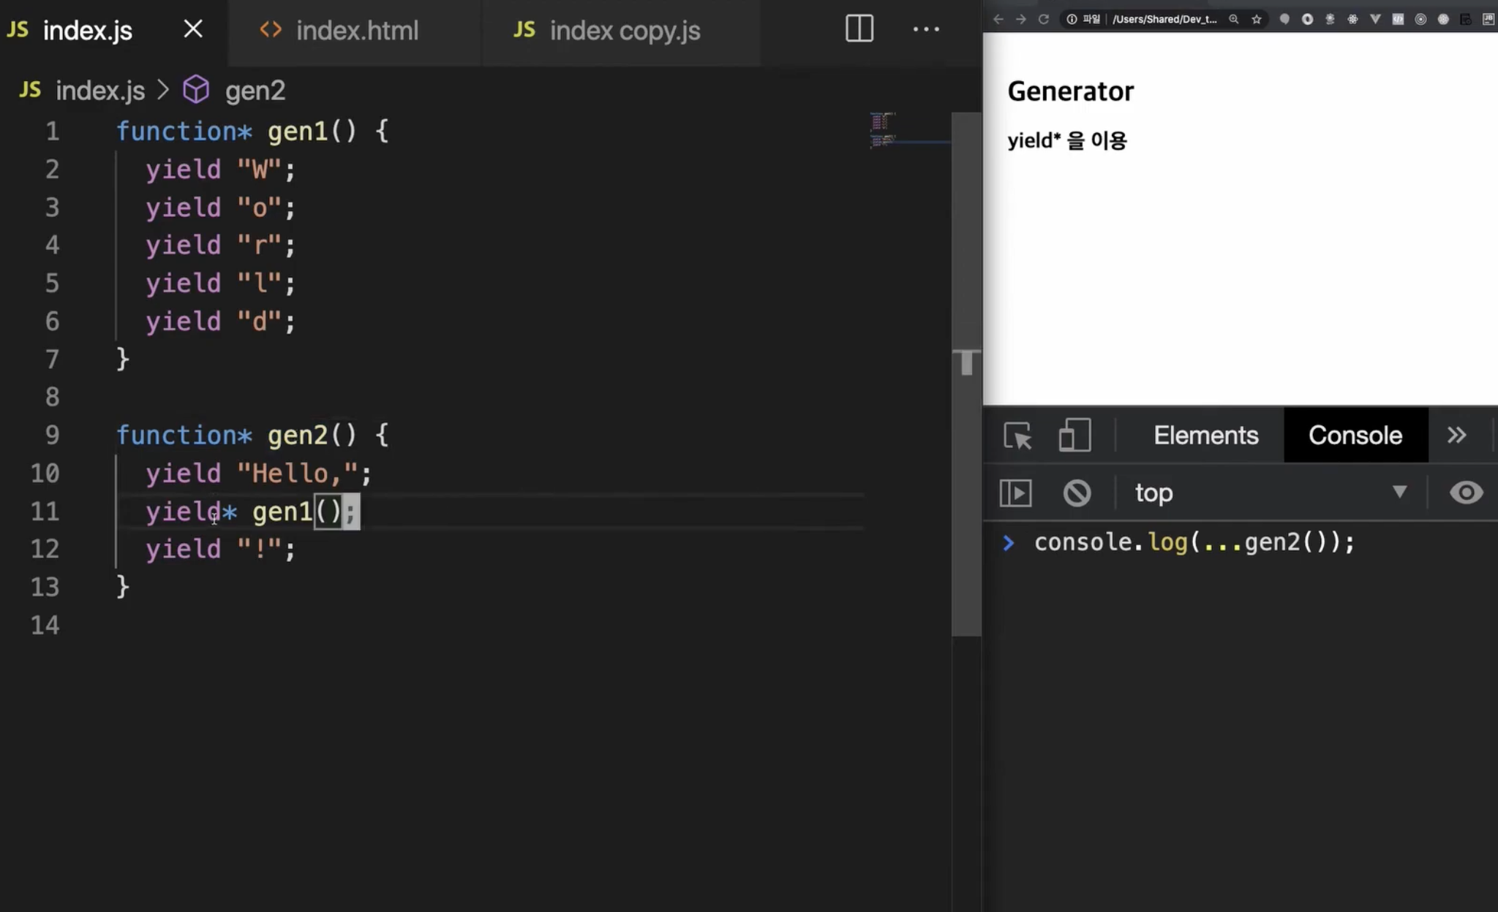Click the index.js breadcrumb item
Image resolution: width=1498 pixels, height=912 pixels.
pos(99,91)
